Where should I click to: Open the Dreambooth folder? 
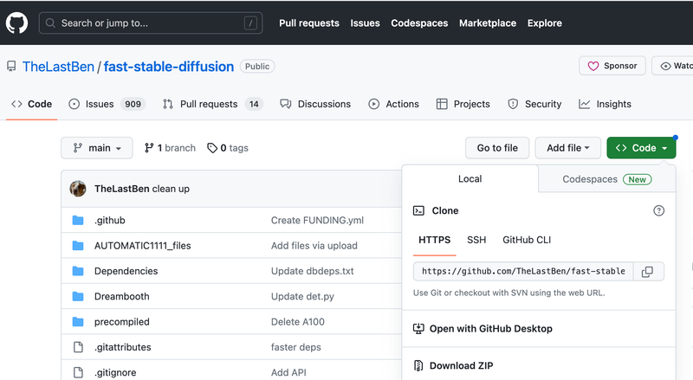pos(121,297)
